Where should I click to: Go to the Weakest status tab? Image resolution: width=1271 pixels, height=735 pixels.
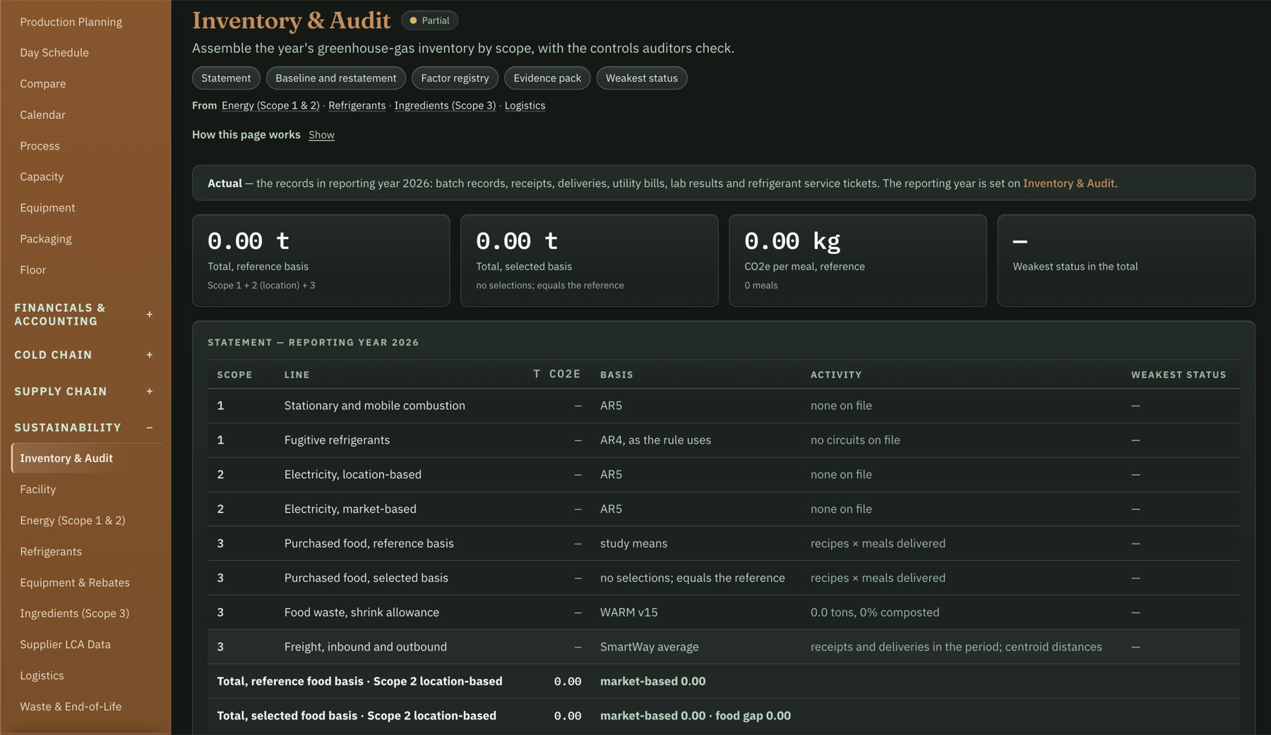coord(641,78)
